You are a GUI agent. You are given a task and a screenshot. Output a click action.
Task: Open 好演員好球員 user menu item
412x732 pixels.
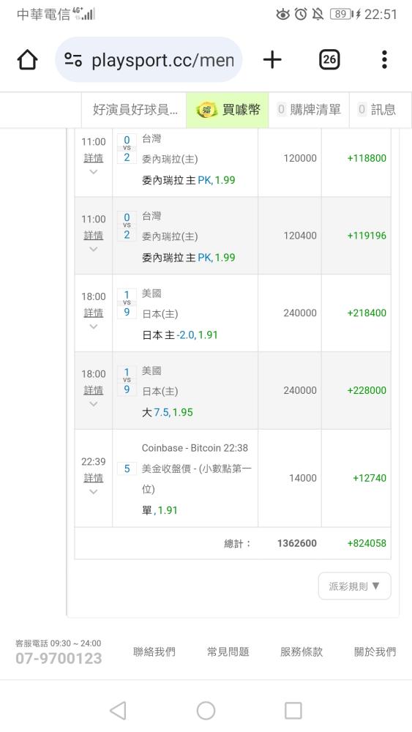[135, 110]
